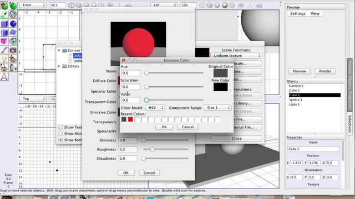Open the Top view dropdown

coord(33,99)
